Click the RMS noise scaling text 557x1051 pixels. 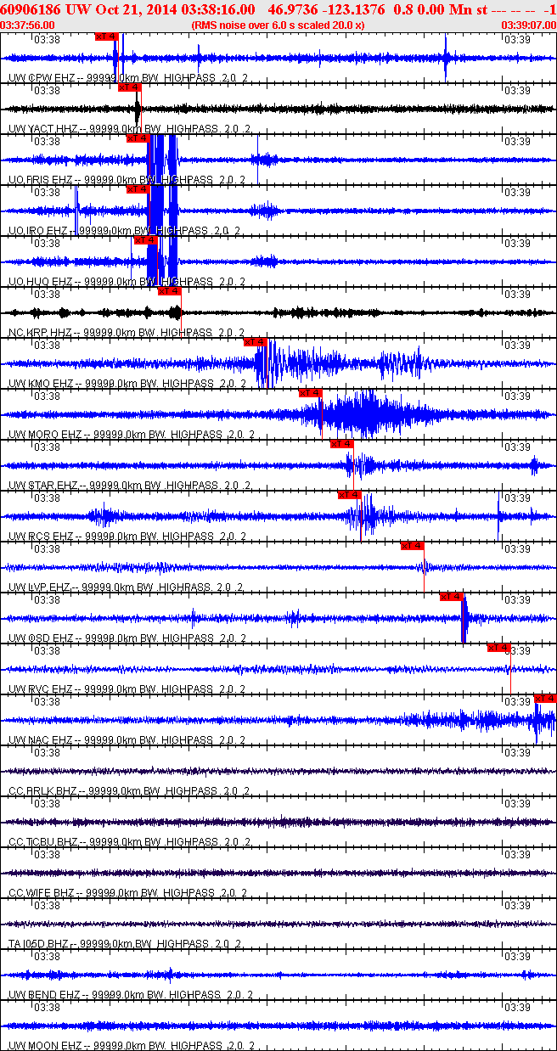click(x=278, y=25)
